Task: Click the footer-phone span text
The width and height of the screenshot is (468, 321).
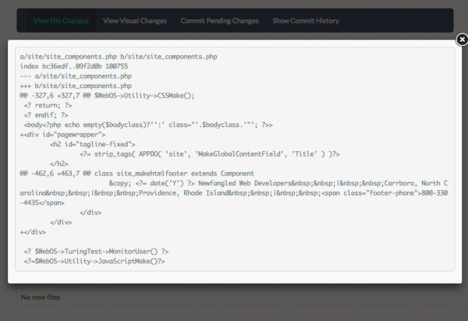Action: click(385, 193)
